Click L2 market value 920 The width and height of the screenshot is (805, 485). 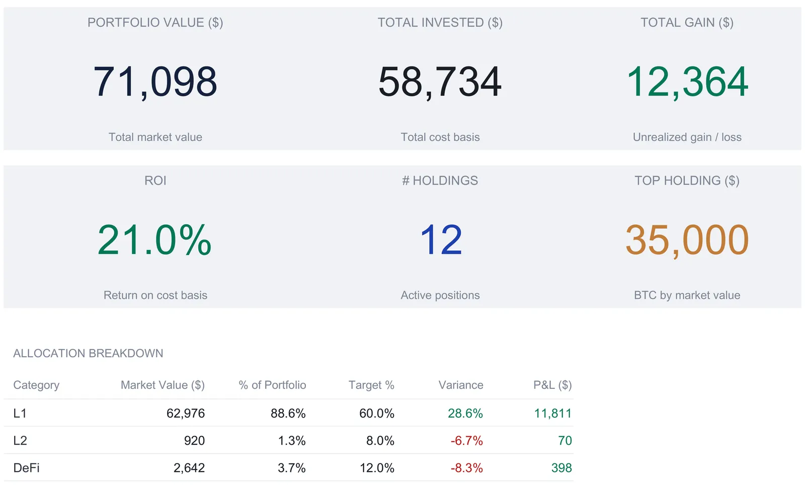(194, 441)
